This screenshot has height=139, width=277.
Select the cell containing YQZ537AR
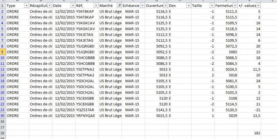(x=87, y=110)
